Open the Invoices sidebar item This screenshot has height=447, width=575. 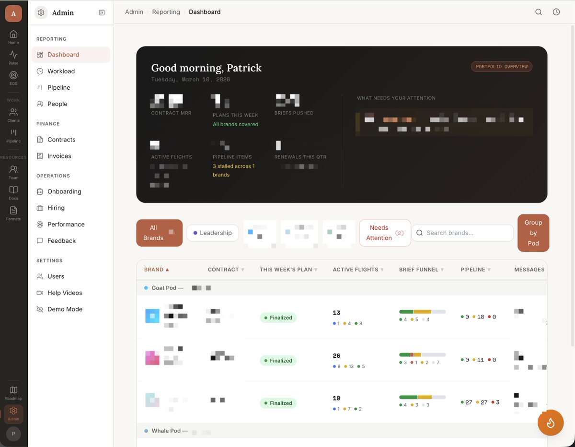[71, 156]
